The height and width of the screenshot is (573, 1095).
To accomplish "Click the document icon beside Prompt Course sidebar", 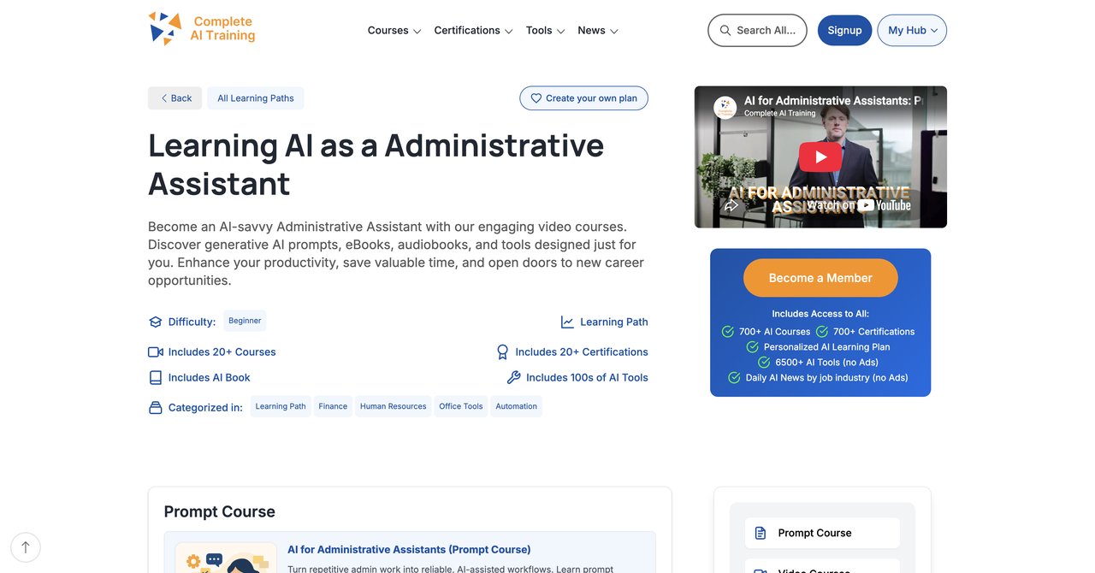I will pos(761,533).
